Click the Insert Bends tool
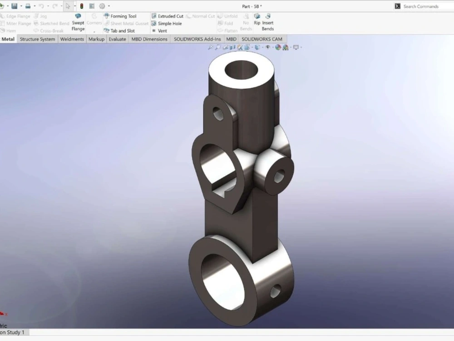 click(268, 22)
